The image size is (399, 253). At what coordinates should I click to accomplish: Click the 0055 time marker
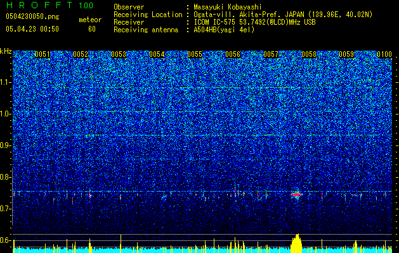pos(195,54)
